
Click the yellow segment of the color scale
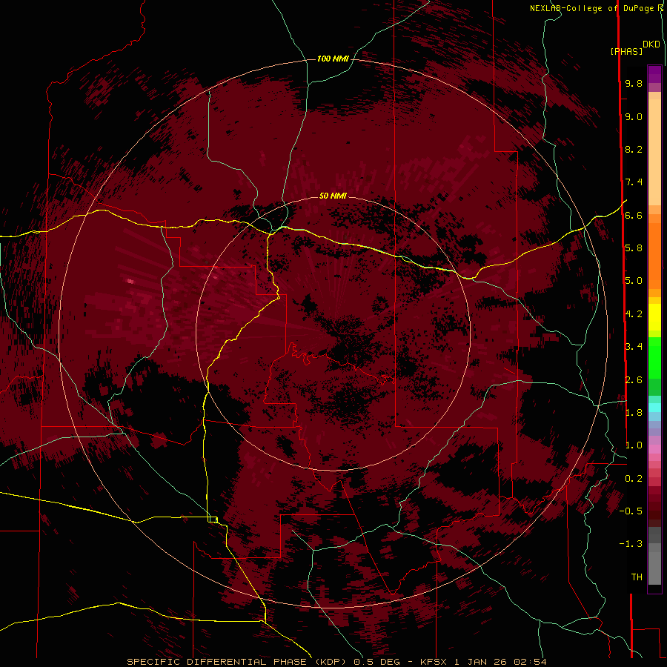point(654,317)
